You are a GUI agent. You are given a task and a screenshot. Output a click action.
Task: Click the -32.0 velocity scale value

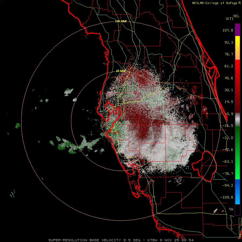tap(228, 138)
